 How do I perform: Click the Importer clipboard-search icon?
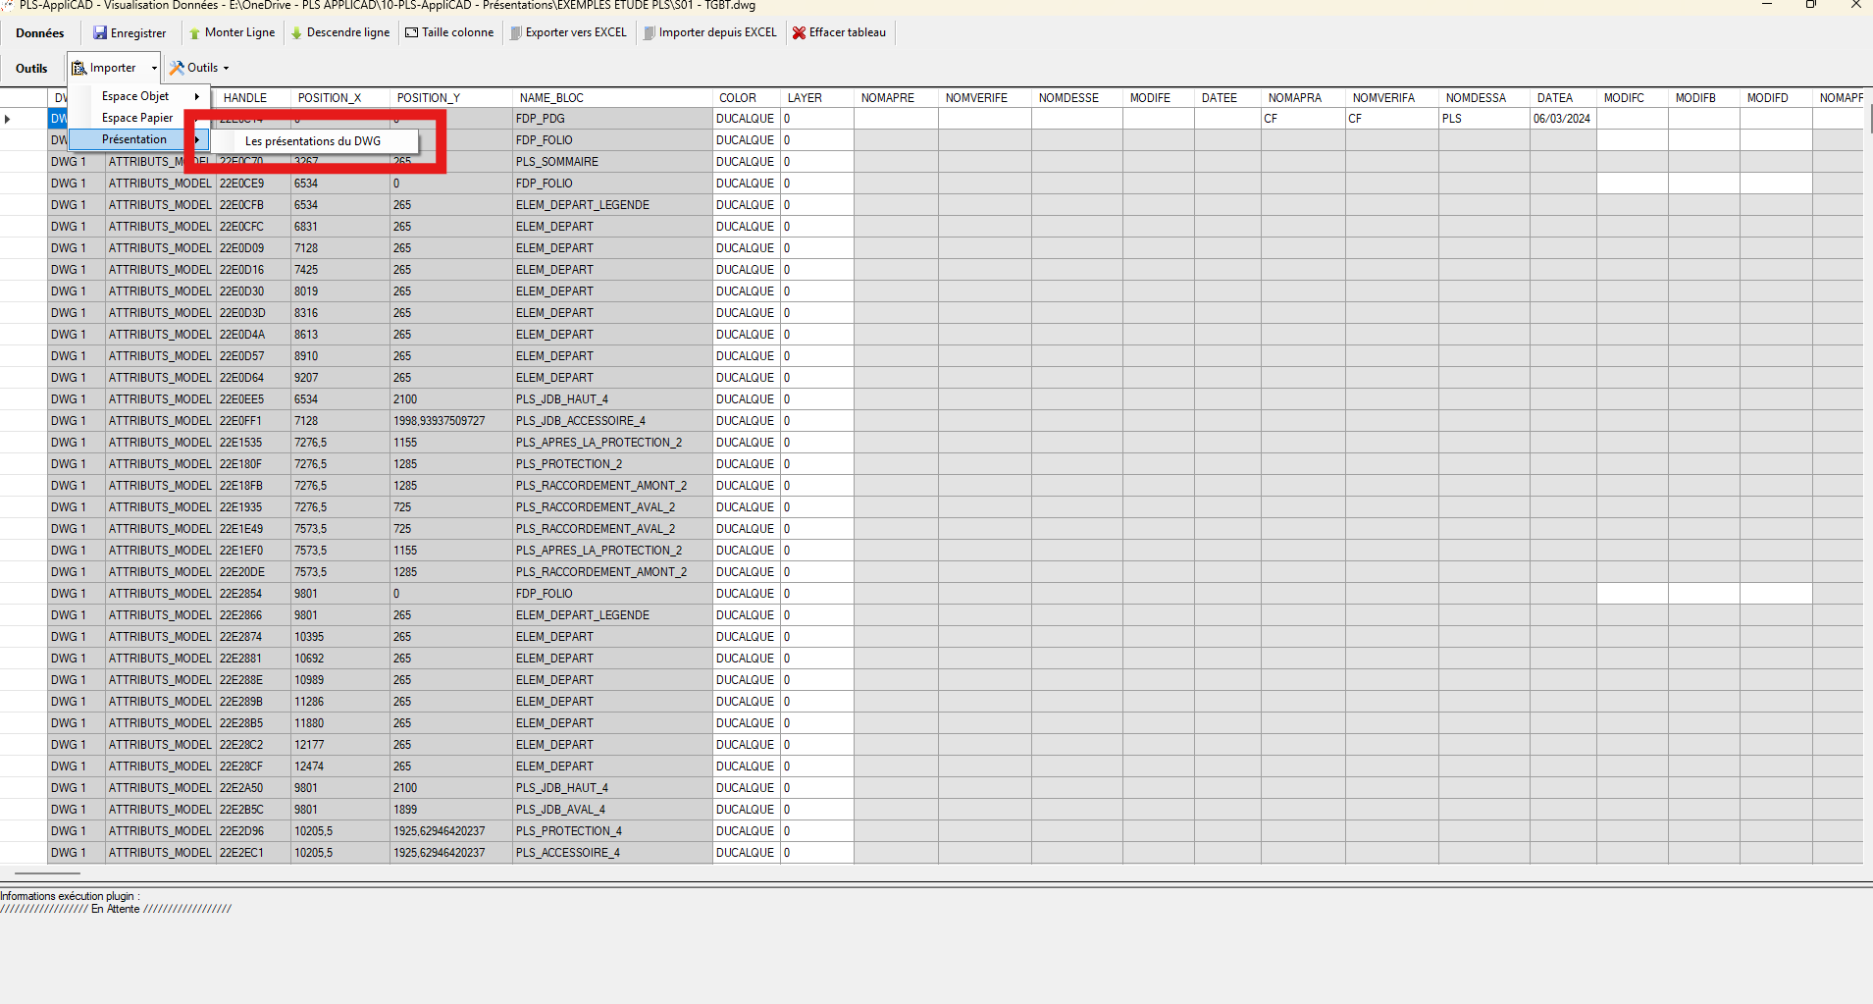[79, 67]
